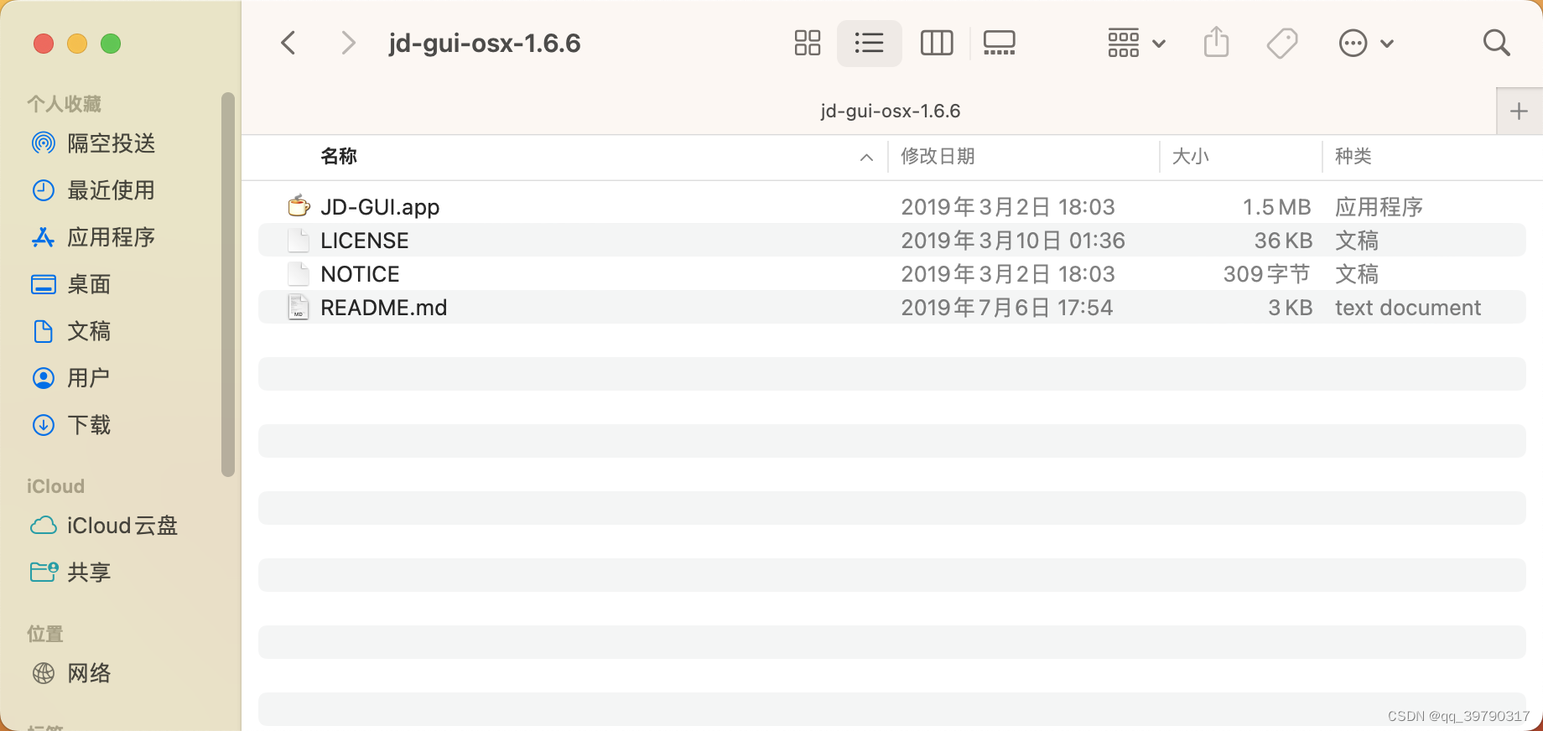Select the NOTICE file name

coord(360,274)
